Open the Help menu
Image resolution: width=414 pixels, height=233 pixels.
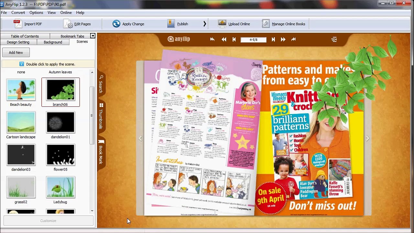[x=80, y=13]
